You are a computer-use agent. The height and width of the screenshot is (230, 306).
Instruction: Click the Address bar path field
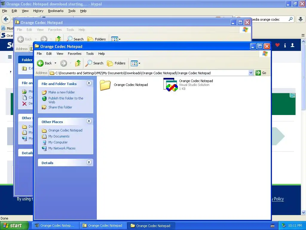(149, 73)
